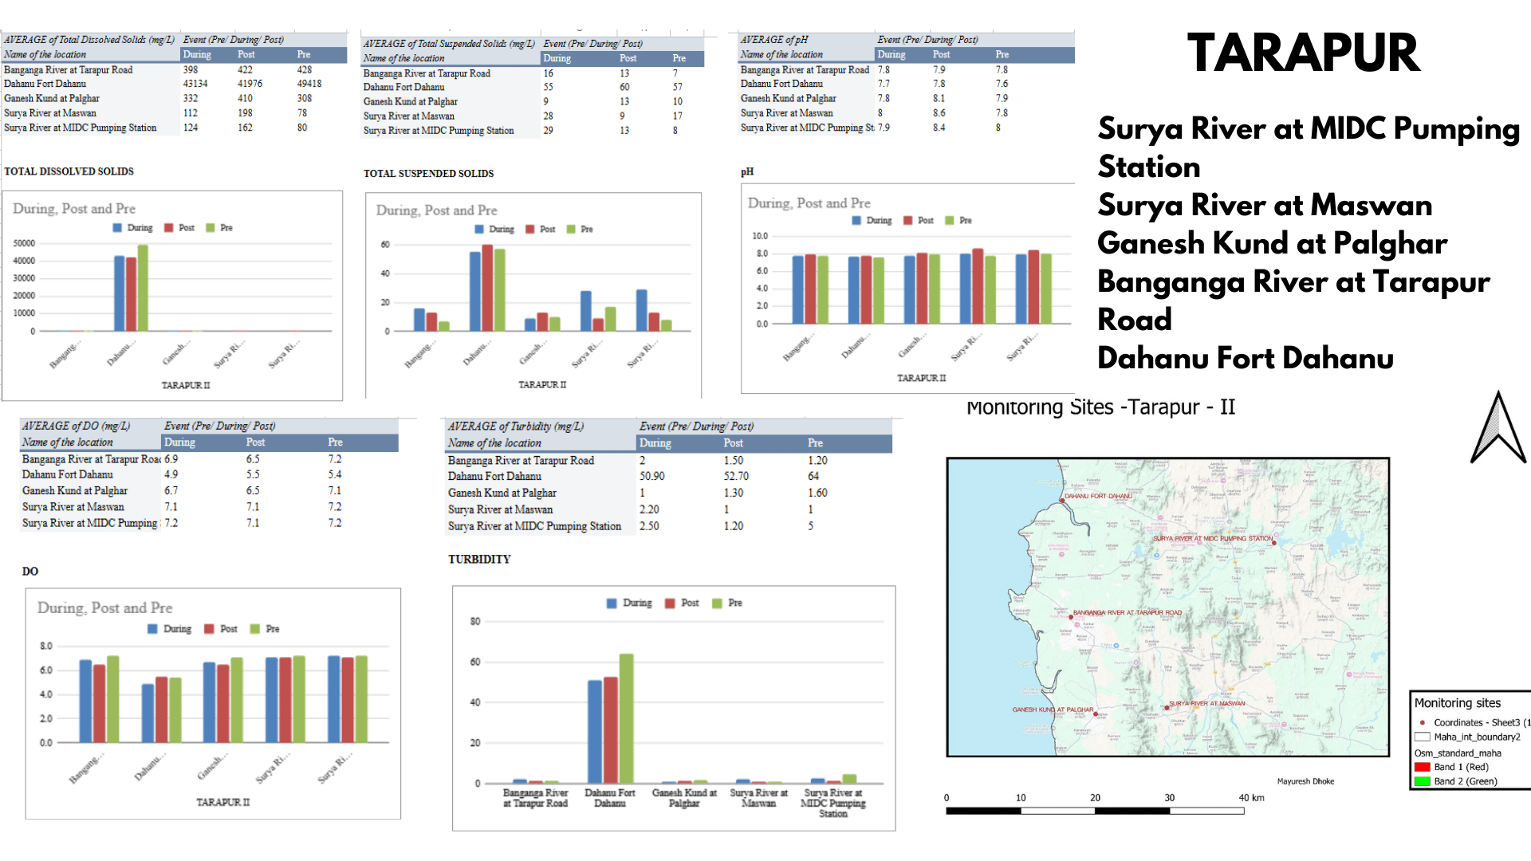Click the red Coordinates - Sheet3 dot in the map legend
1531x861 pixels.
(1423, 722)
